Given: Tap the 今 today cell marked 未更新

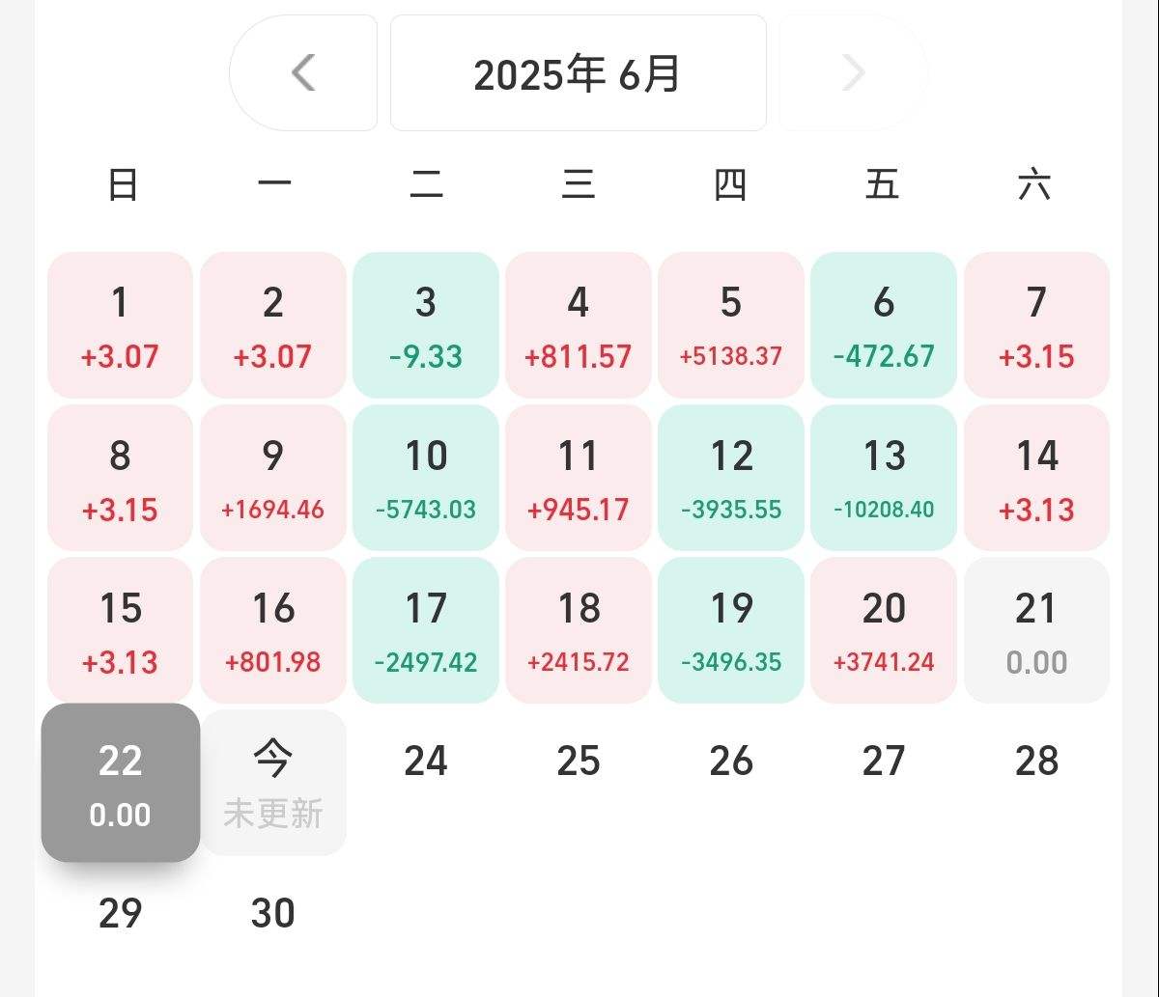Looking at the screenshot, I should click(273, 783).
